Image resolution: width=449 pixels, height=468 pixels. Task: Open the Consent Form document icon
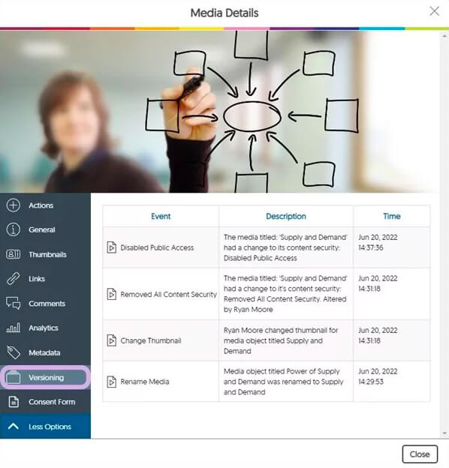(x=14, y=402)
